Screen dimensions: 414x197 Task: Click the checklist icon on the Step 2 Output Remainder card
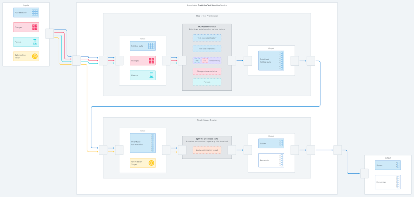281,160
